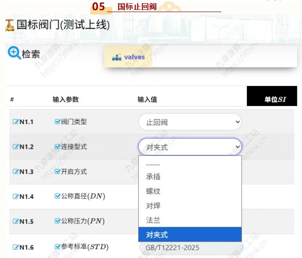
Task: Click the magnifier search icon
Action: pyautogui.click(x=14, y=53)
